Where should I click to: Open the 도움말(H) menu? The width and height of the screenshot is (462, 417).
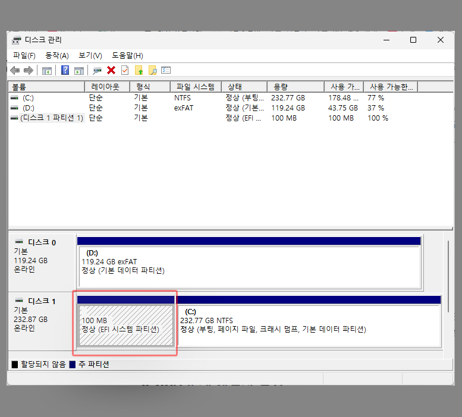point(127,56)
